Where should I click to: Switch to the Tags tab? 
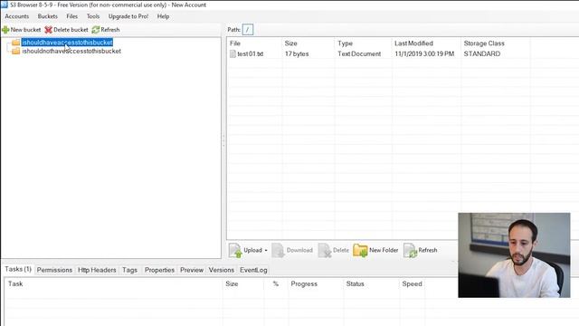click(x=129, y=270)
